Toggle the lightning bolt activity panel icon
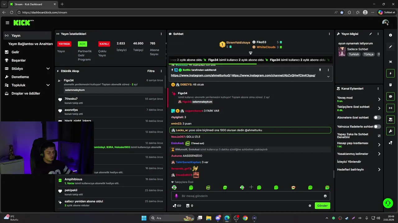Viewport: 398px width, 223px height. point(391,73)
